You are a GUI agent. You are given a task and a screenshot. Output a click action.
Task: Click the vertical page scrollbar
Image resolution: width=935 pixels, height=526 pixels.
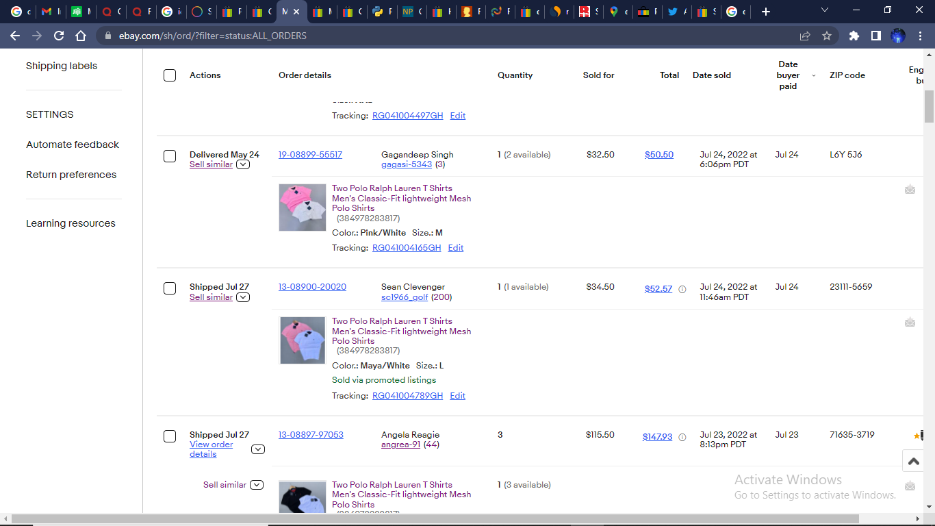[929, 106]
